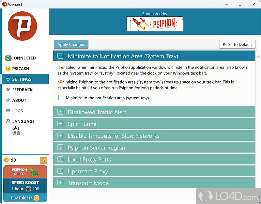Click the green connected status icon
261x204 pixels.
[8, 58]
